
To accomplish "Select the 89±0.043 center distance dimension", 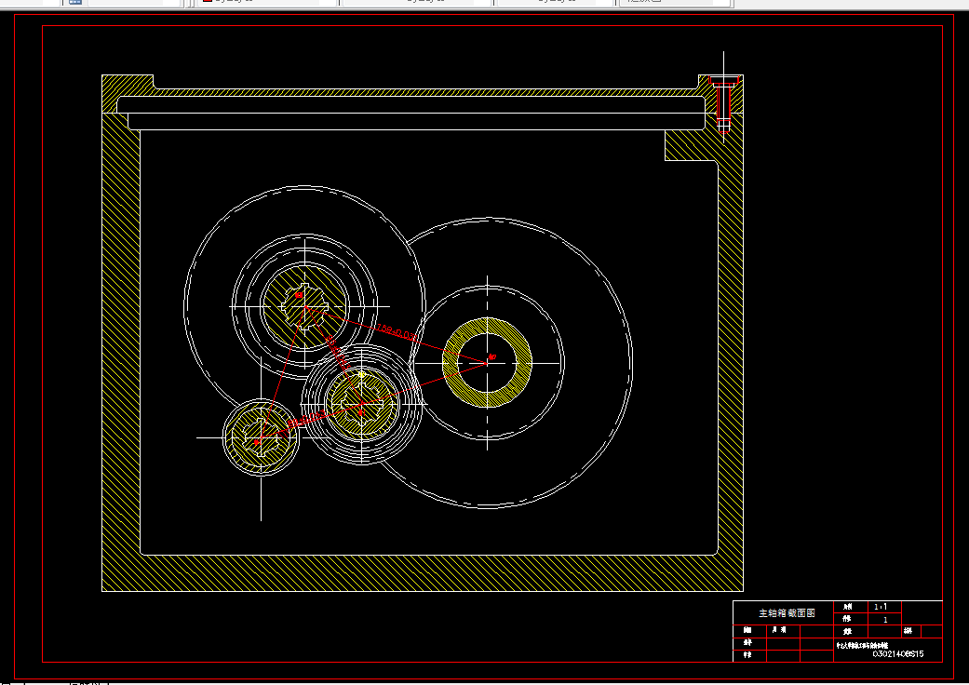I will pyautogui.click(x=306, y=420).
